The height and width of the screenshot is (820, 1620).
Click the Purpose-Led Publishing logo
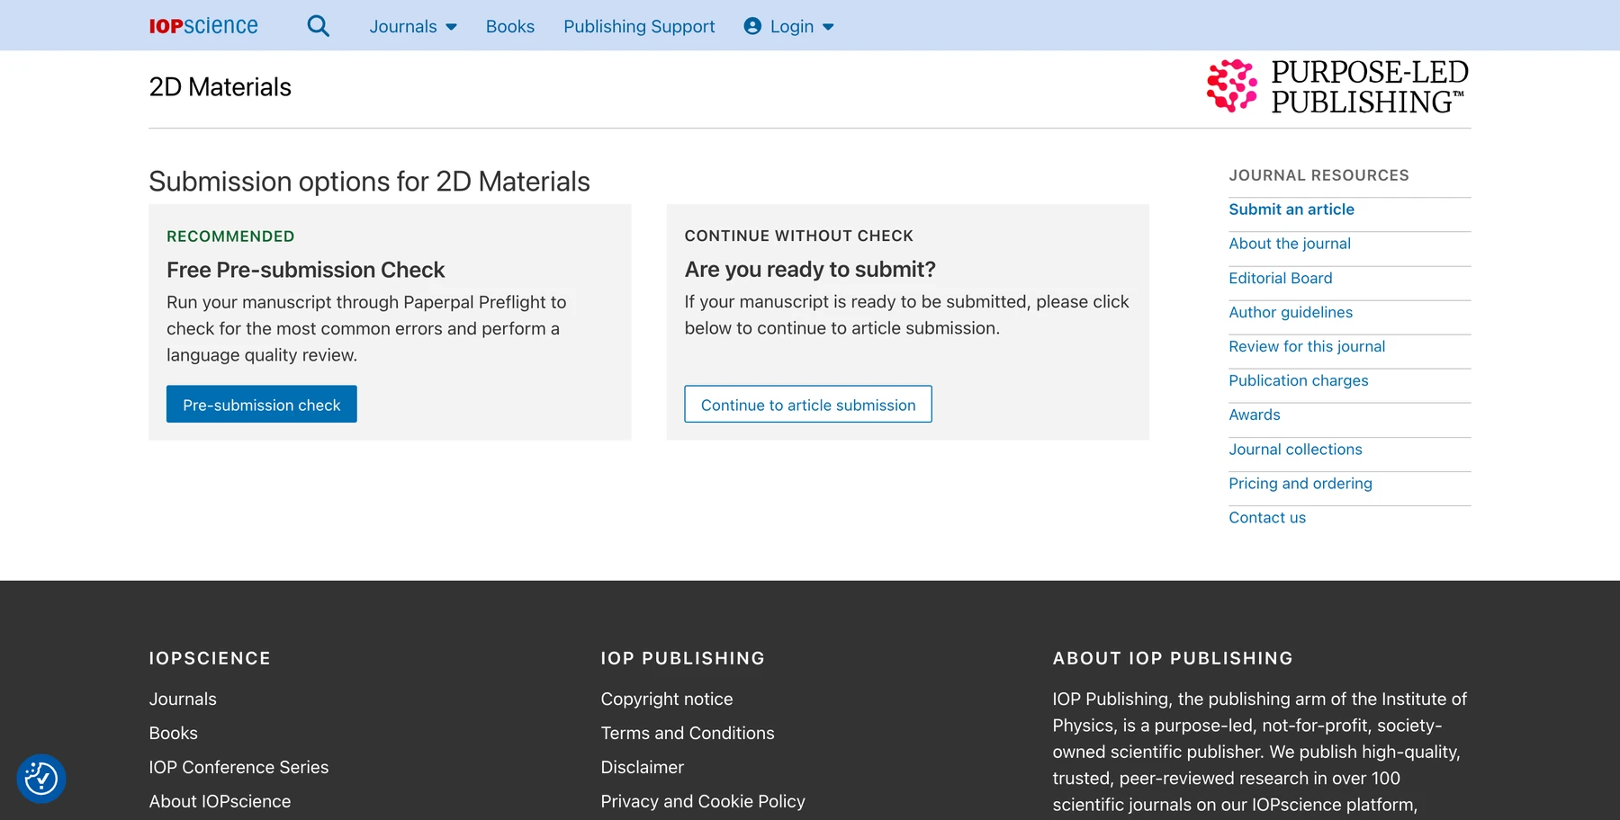coord(1337,86)
